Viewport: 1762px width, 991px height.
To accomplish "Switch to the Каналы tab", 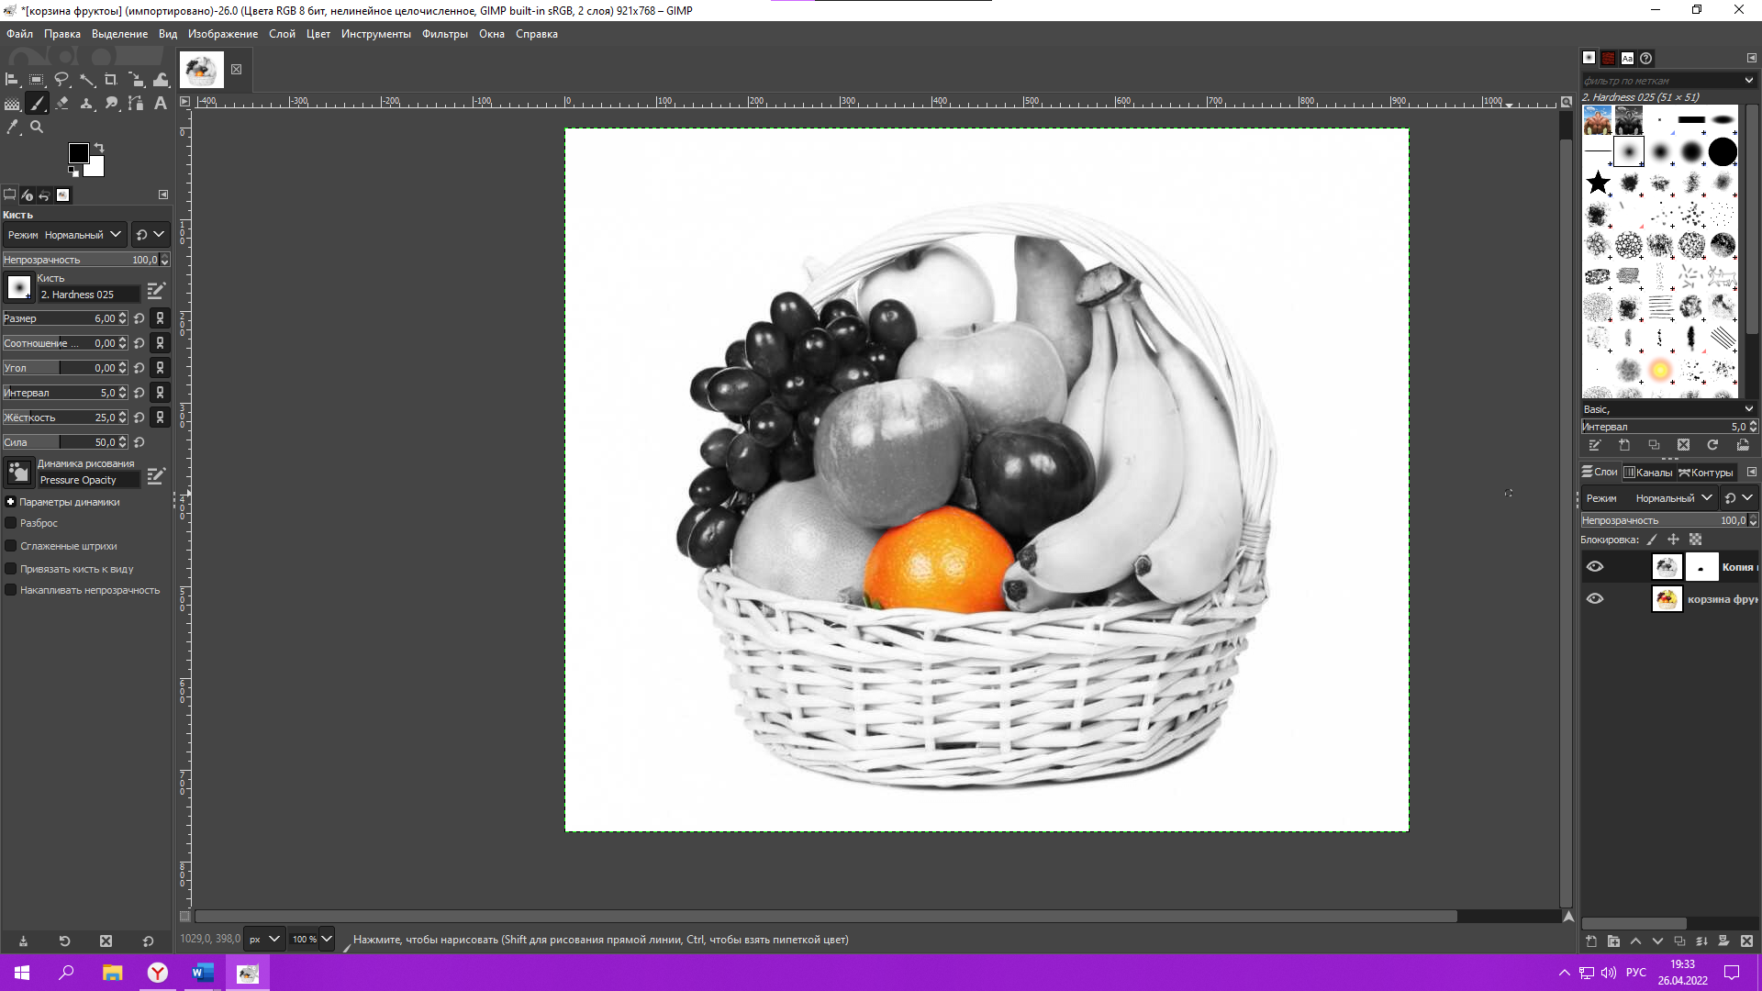I will point(1648,473).
